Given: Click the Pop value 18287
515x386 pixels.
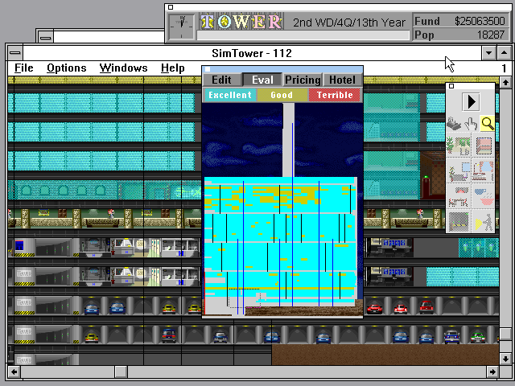Looking at the screenshot, I should [489, 35].
